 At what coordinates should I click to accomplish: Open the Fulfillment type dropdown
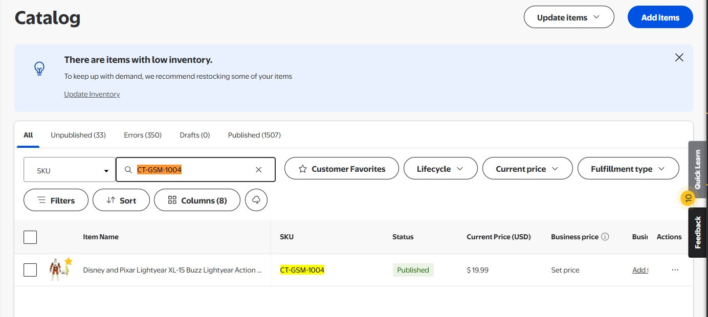628,168
